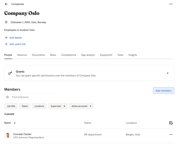Sort by the Name column arrow
Image resolution: width=180 pixels, height=146 pixels.
pos(15,123)
